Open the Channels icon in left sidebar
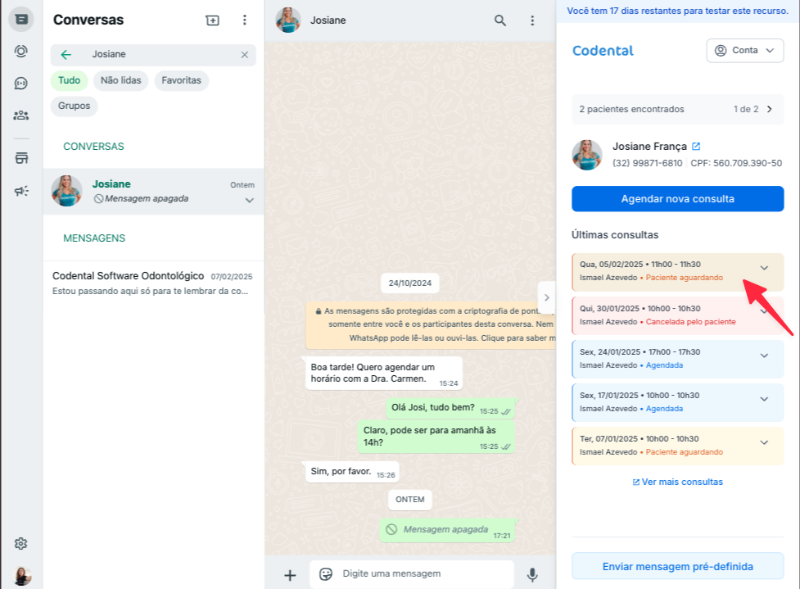Image resolution: width=800 pixels, height=589 pixels. click(x=21, y=83)
